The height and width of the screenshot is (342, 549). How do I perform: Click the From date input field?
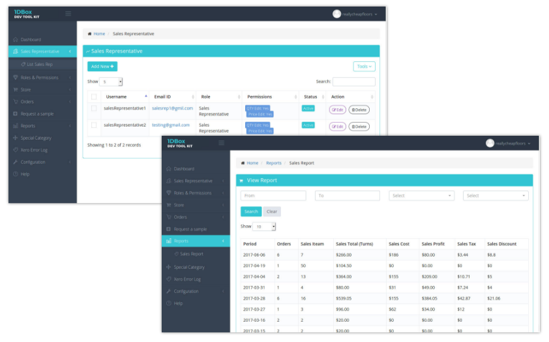point(273,196)
